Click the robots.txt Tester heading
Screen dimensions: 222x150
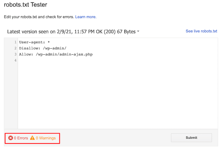pyautogui.click(x=25, y=4)
